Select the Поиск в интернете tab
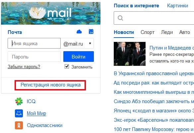Viewport: 194px width, 133px height. click(137, 6)
